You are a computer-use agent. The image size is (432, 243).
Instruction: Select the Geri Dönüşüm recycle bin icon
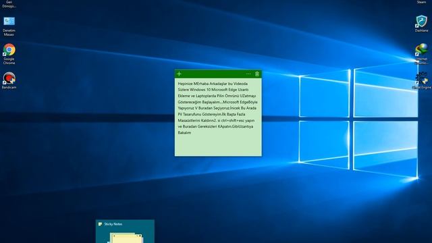(x=9, y=4)
